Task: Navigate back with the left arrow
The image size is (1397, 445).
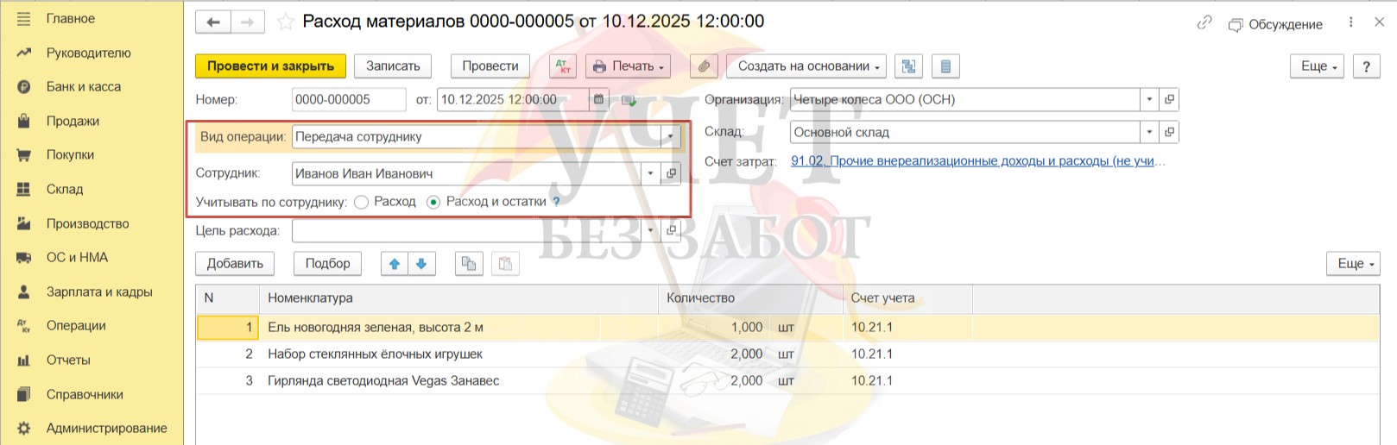Action: [x=212, y=22]
